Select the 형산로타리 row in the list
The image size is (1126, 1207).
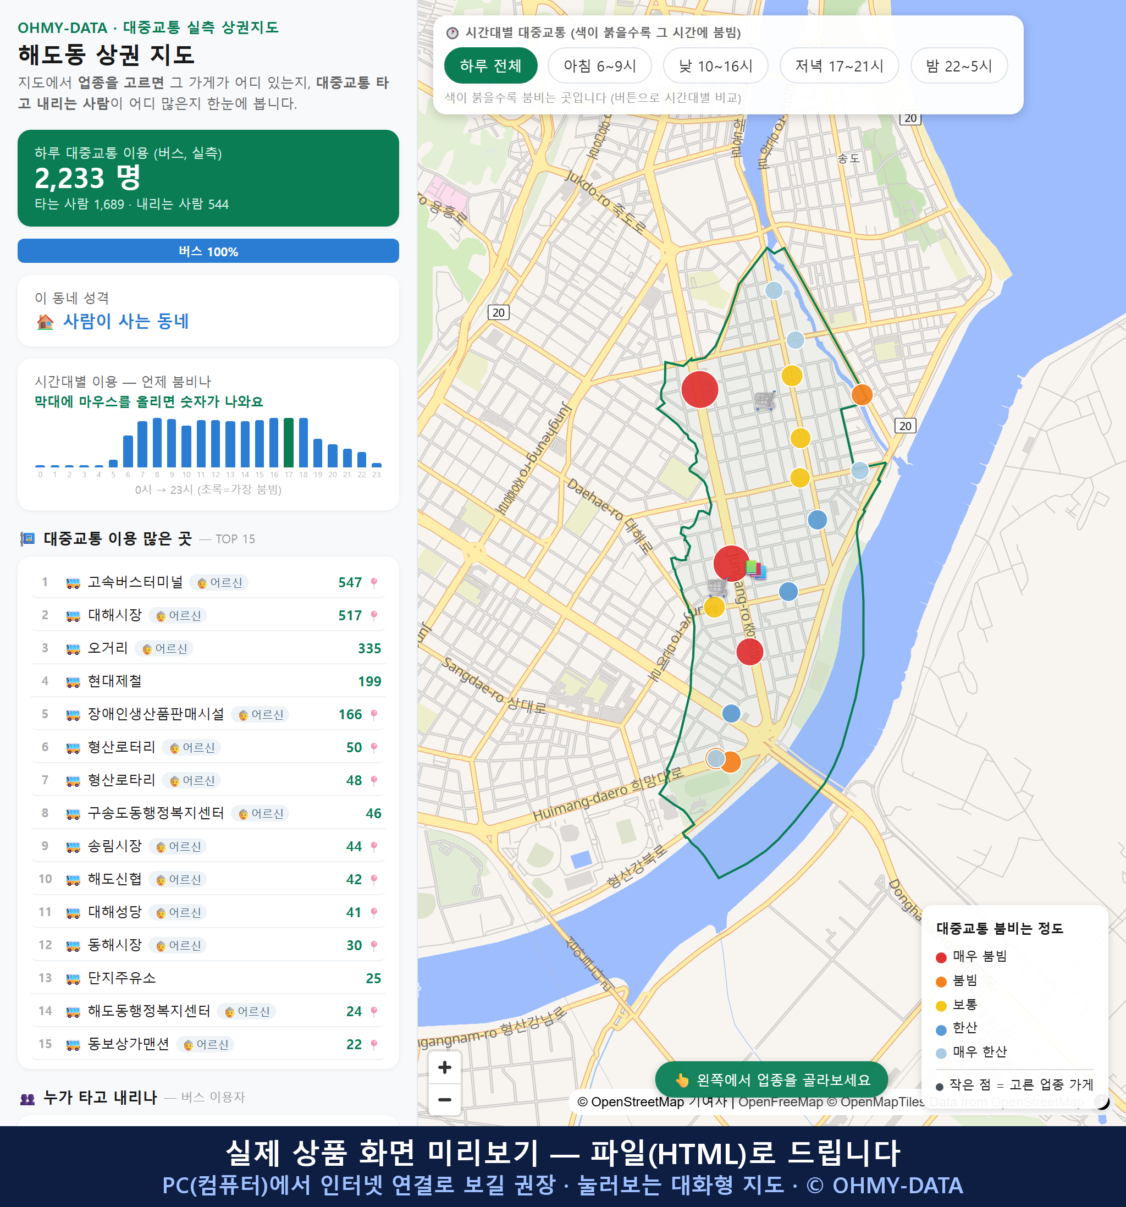(208, 780)
